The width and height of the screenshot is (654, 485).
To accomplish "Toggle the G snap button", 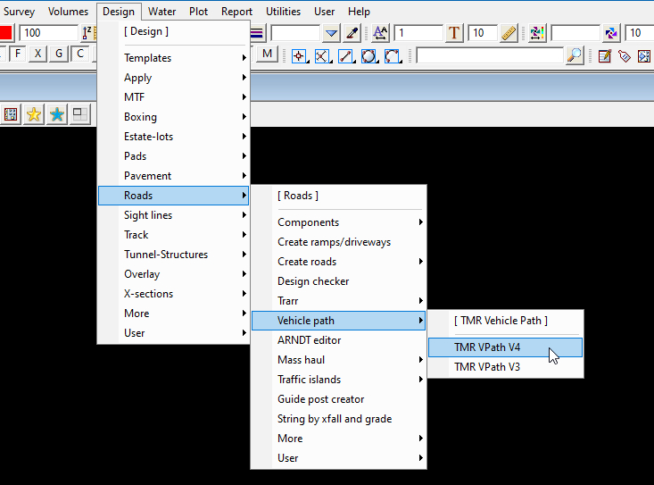I will pyautogui.click(x=59, y=54).
